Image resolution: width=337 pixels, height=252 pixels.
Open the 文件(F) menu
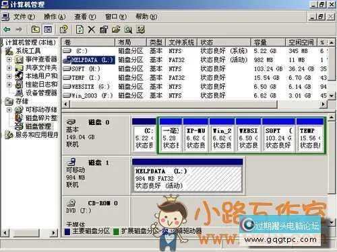tap(24, 17)
